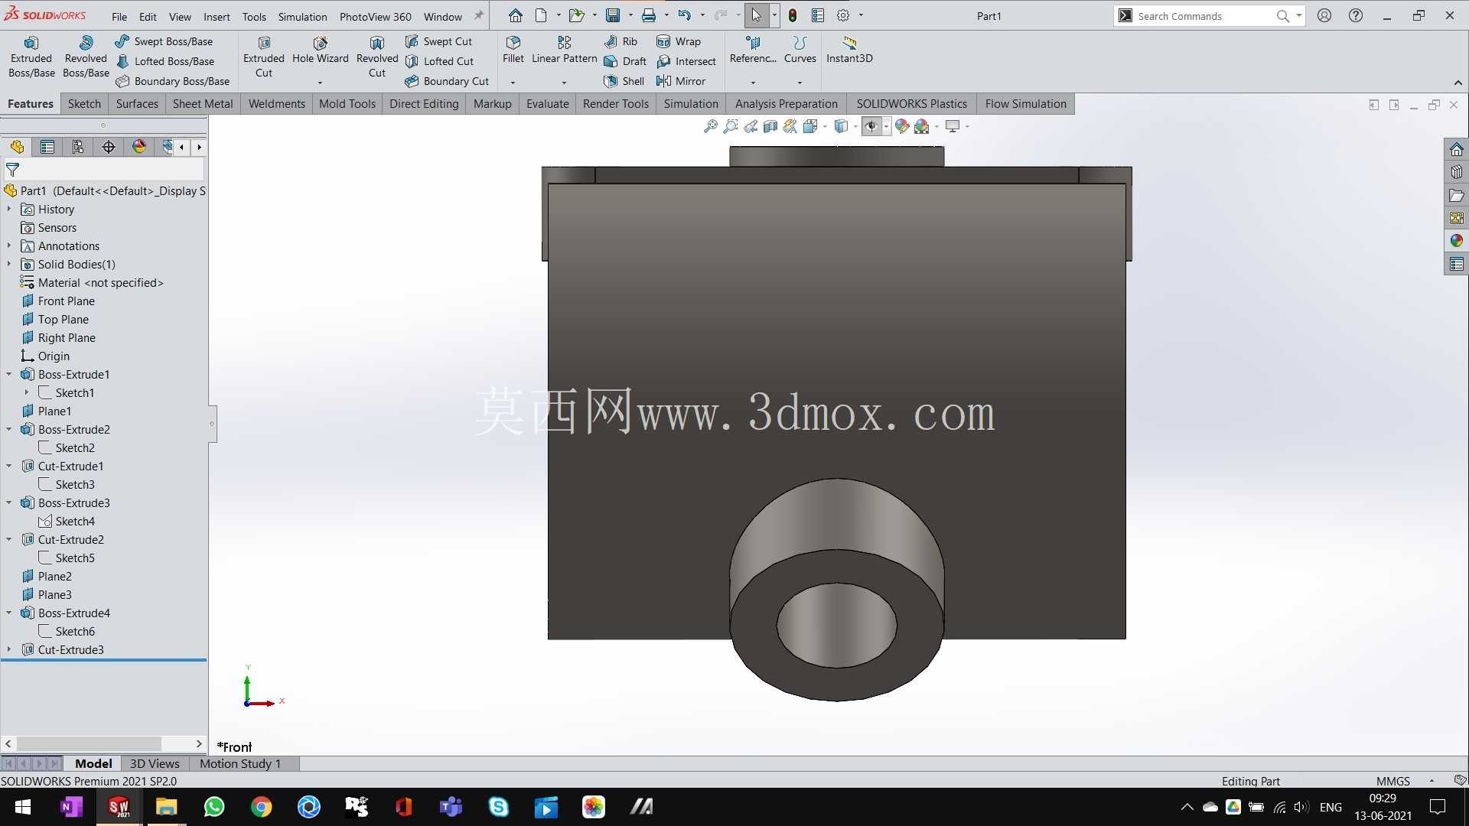Open Google Chrome from the taskbar
The height and width of the screenshot is (826, 1469).
tap(262, 807)
